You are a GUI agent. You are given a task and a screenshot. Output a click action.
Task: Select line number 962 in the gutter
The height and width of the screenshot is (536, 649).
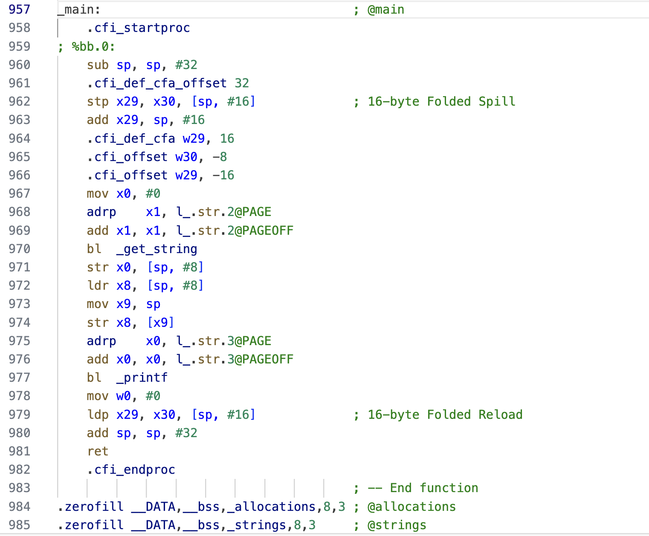[x=20, y=101]
